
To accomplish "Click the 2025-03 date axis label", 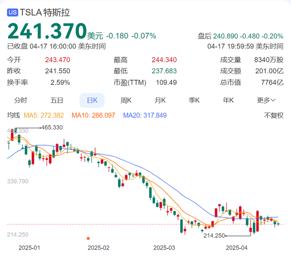I will 164,248.
